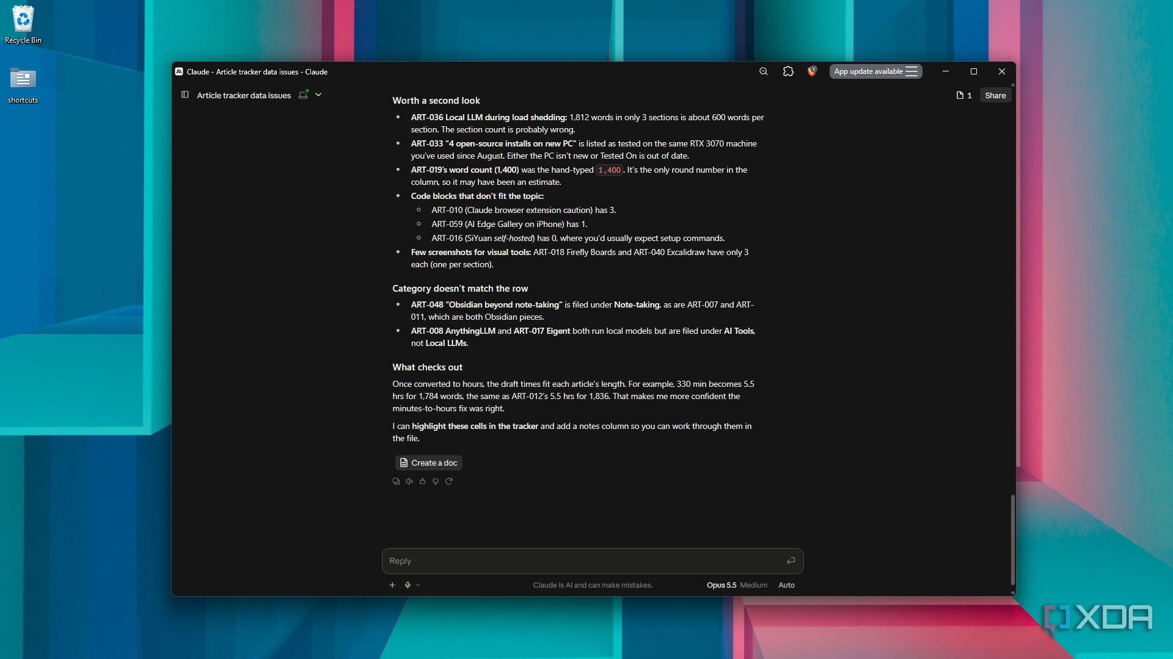Click the Create a doc button
This screenshot has width=1173, height=659.
428,463
